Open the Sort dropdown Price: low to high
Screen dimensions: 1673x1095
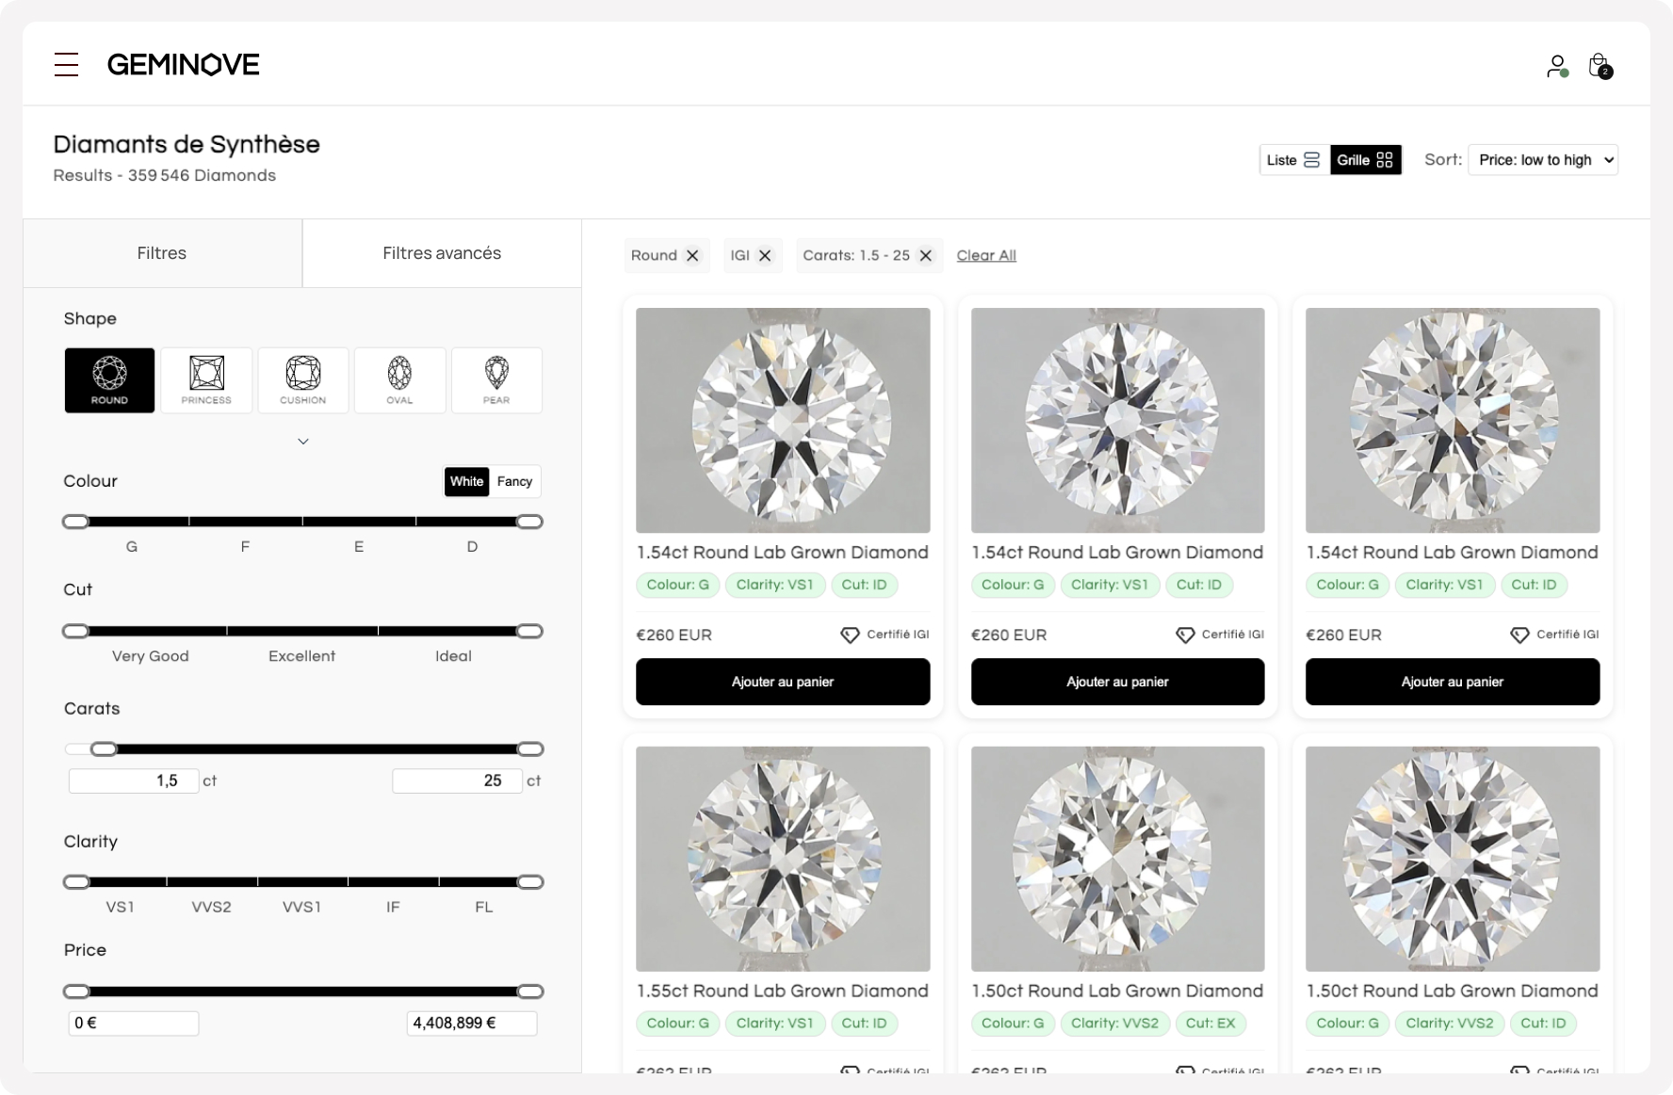point(1543,160)
